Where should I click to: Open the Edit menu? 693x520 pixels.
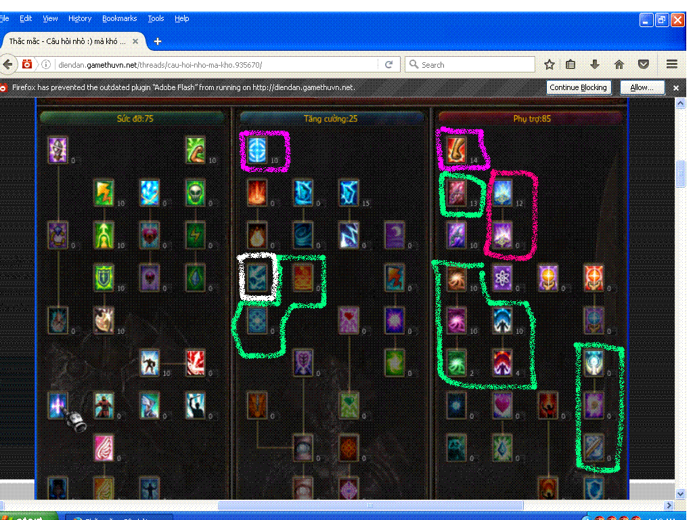pyautogui.click(x=26, y=18)
